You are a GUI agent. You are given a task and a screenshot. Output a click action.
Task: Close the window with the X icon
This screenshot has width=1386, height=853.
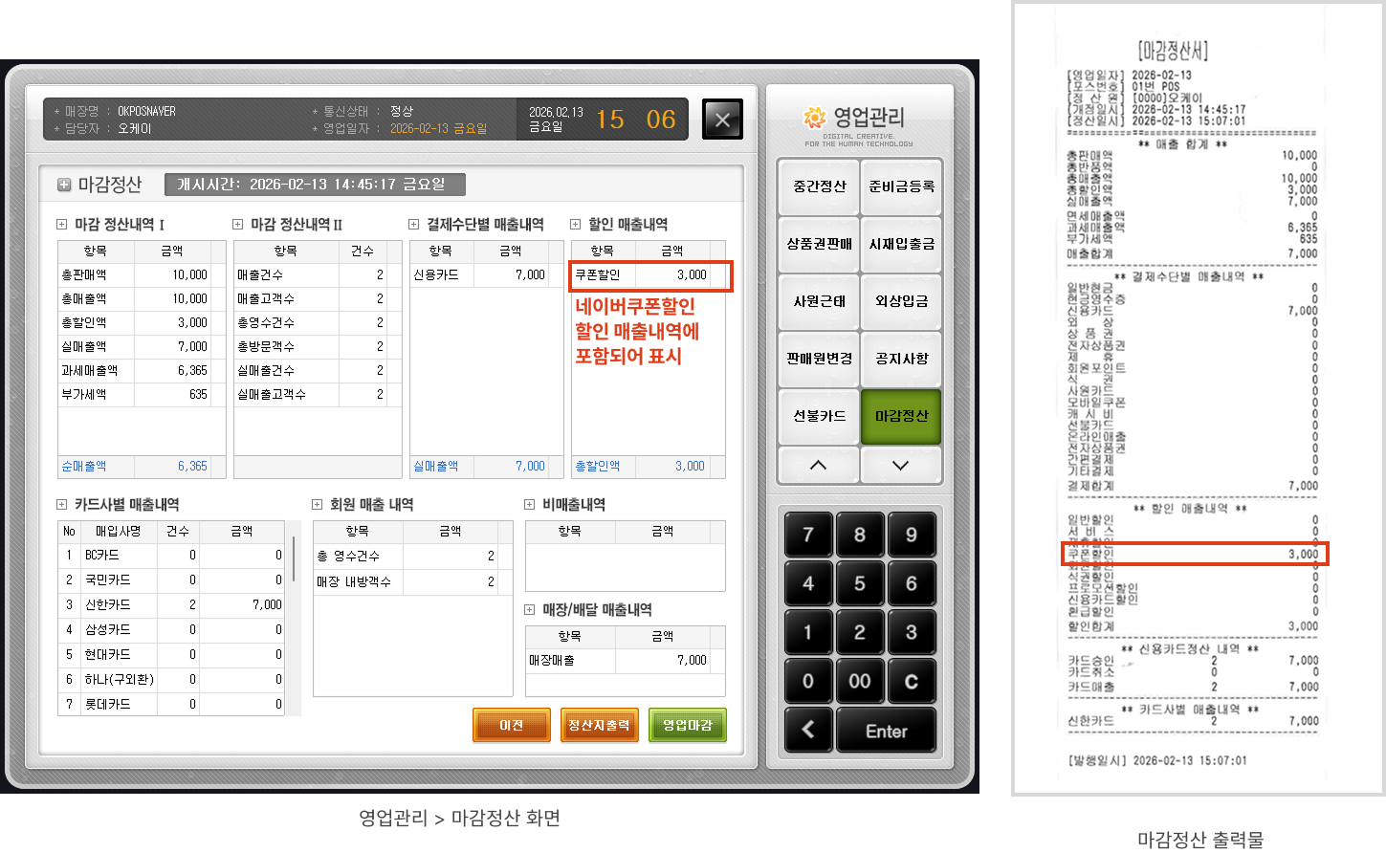point(722,120)
